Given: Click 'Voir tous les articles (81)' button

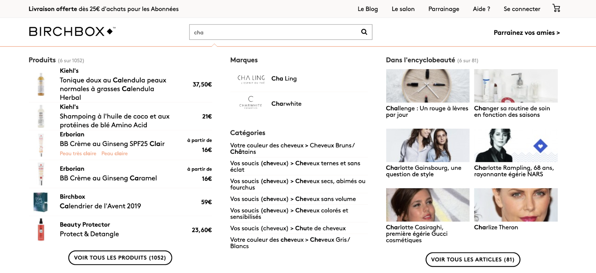Looking at the screenshot, I should (x=473, y=259).
